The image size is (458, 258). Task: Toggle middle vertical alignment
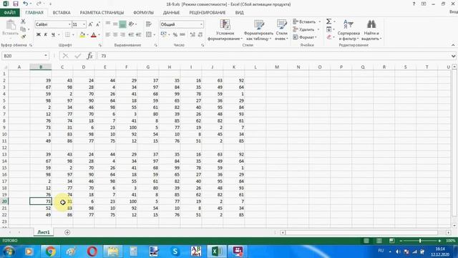(x=115, y=24)
